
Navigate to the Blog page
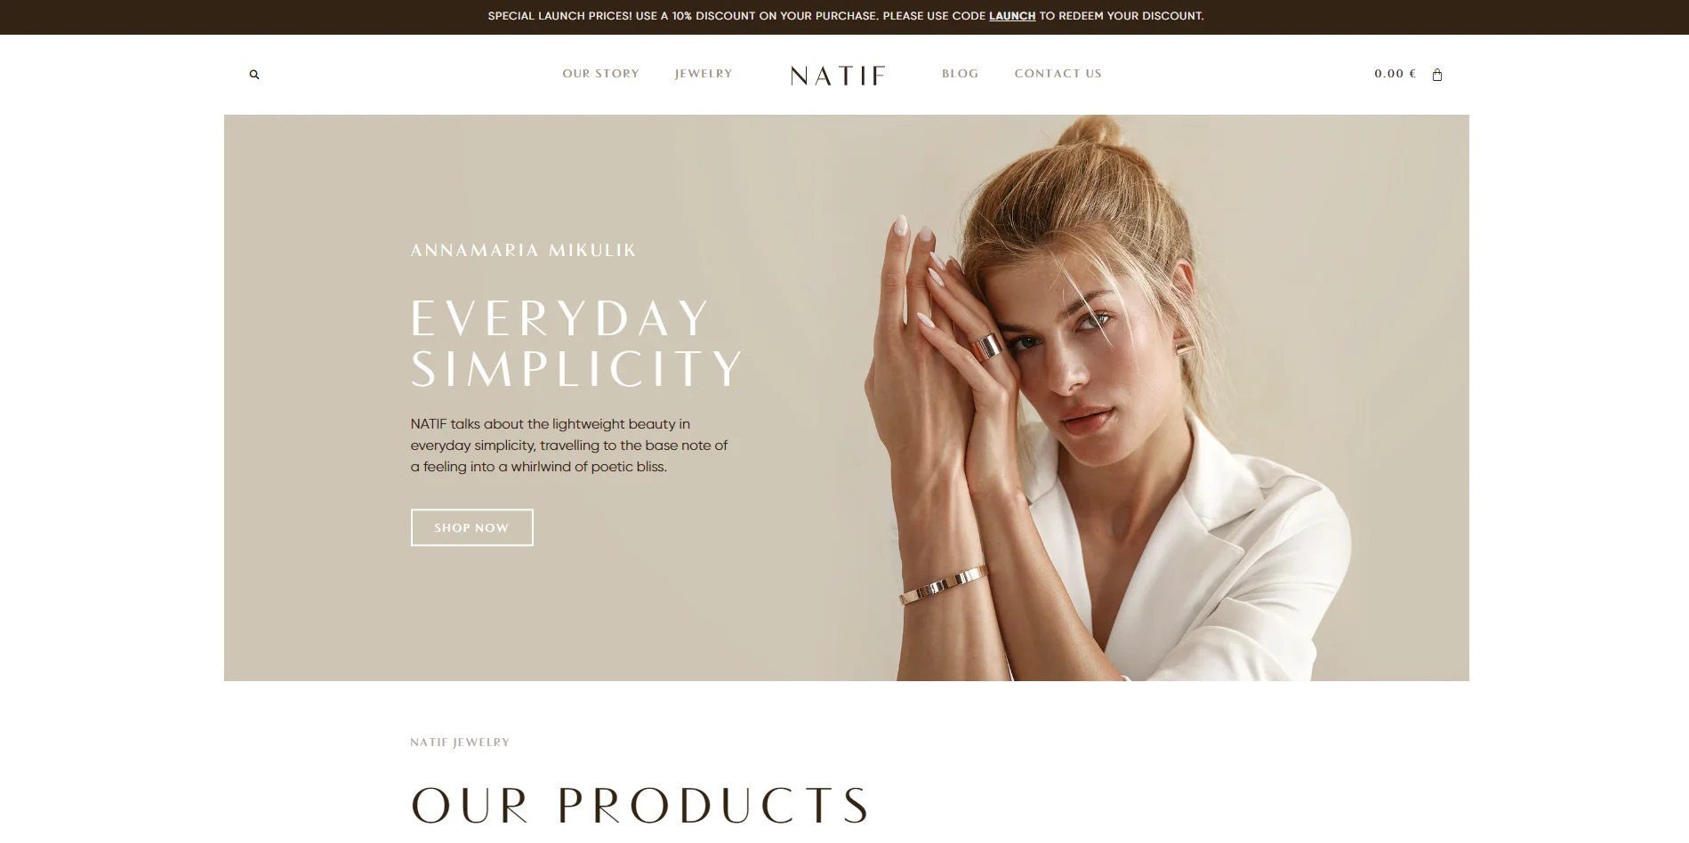click(961, 74)
